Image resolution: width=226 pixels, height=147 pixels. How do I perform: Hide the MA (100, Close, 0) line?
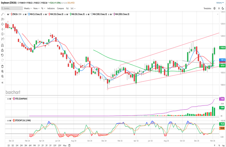click(x=88, y=14)
